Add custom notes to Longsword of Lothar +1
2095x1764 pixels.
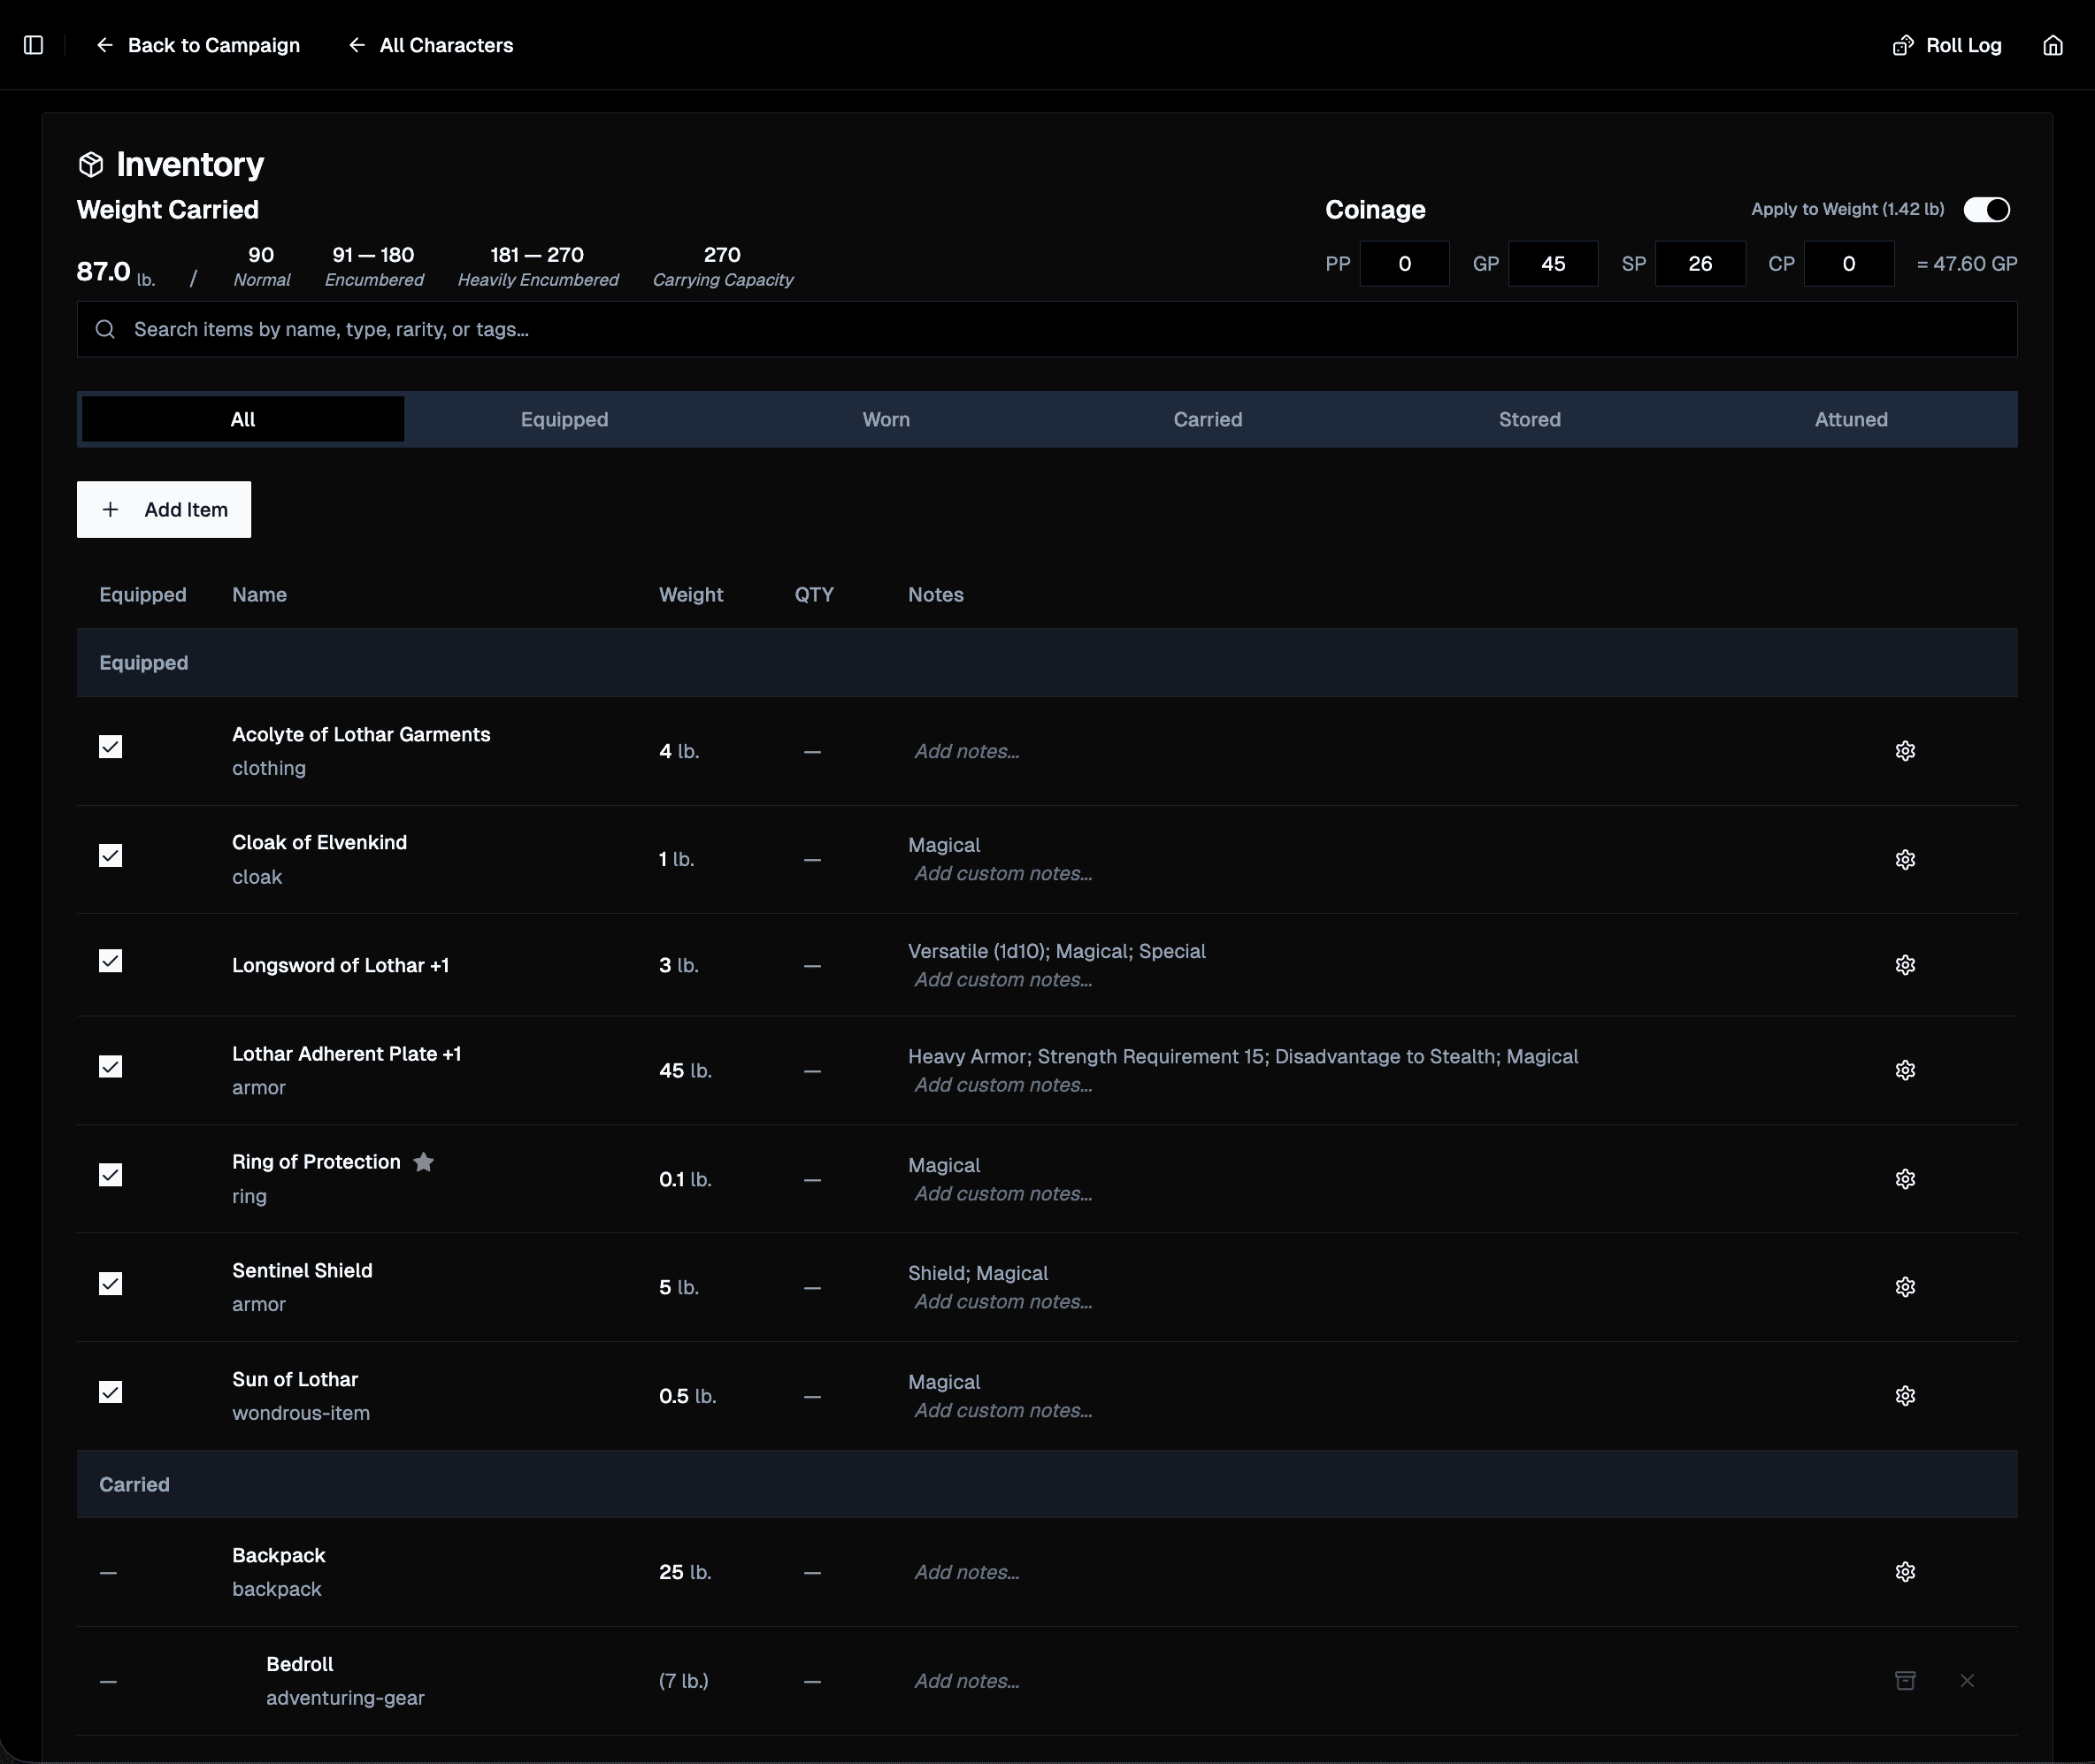pos(1003,980)
